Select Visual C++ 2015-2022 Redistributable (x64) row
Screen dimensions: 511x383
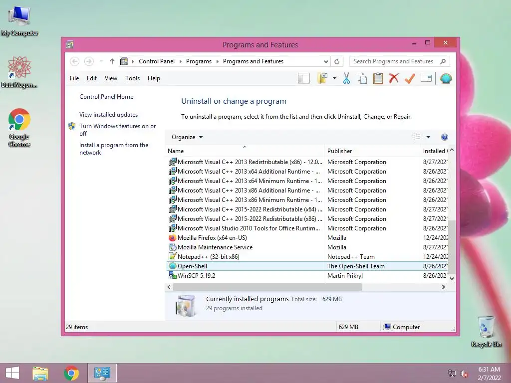tap(307, 209)
